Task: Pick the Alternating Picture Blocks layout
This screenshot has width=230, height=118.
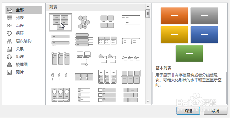Action: pos(130,95)
